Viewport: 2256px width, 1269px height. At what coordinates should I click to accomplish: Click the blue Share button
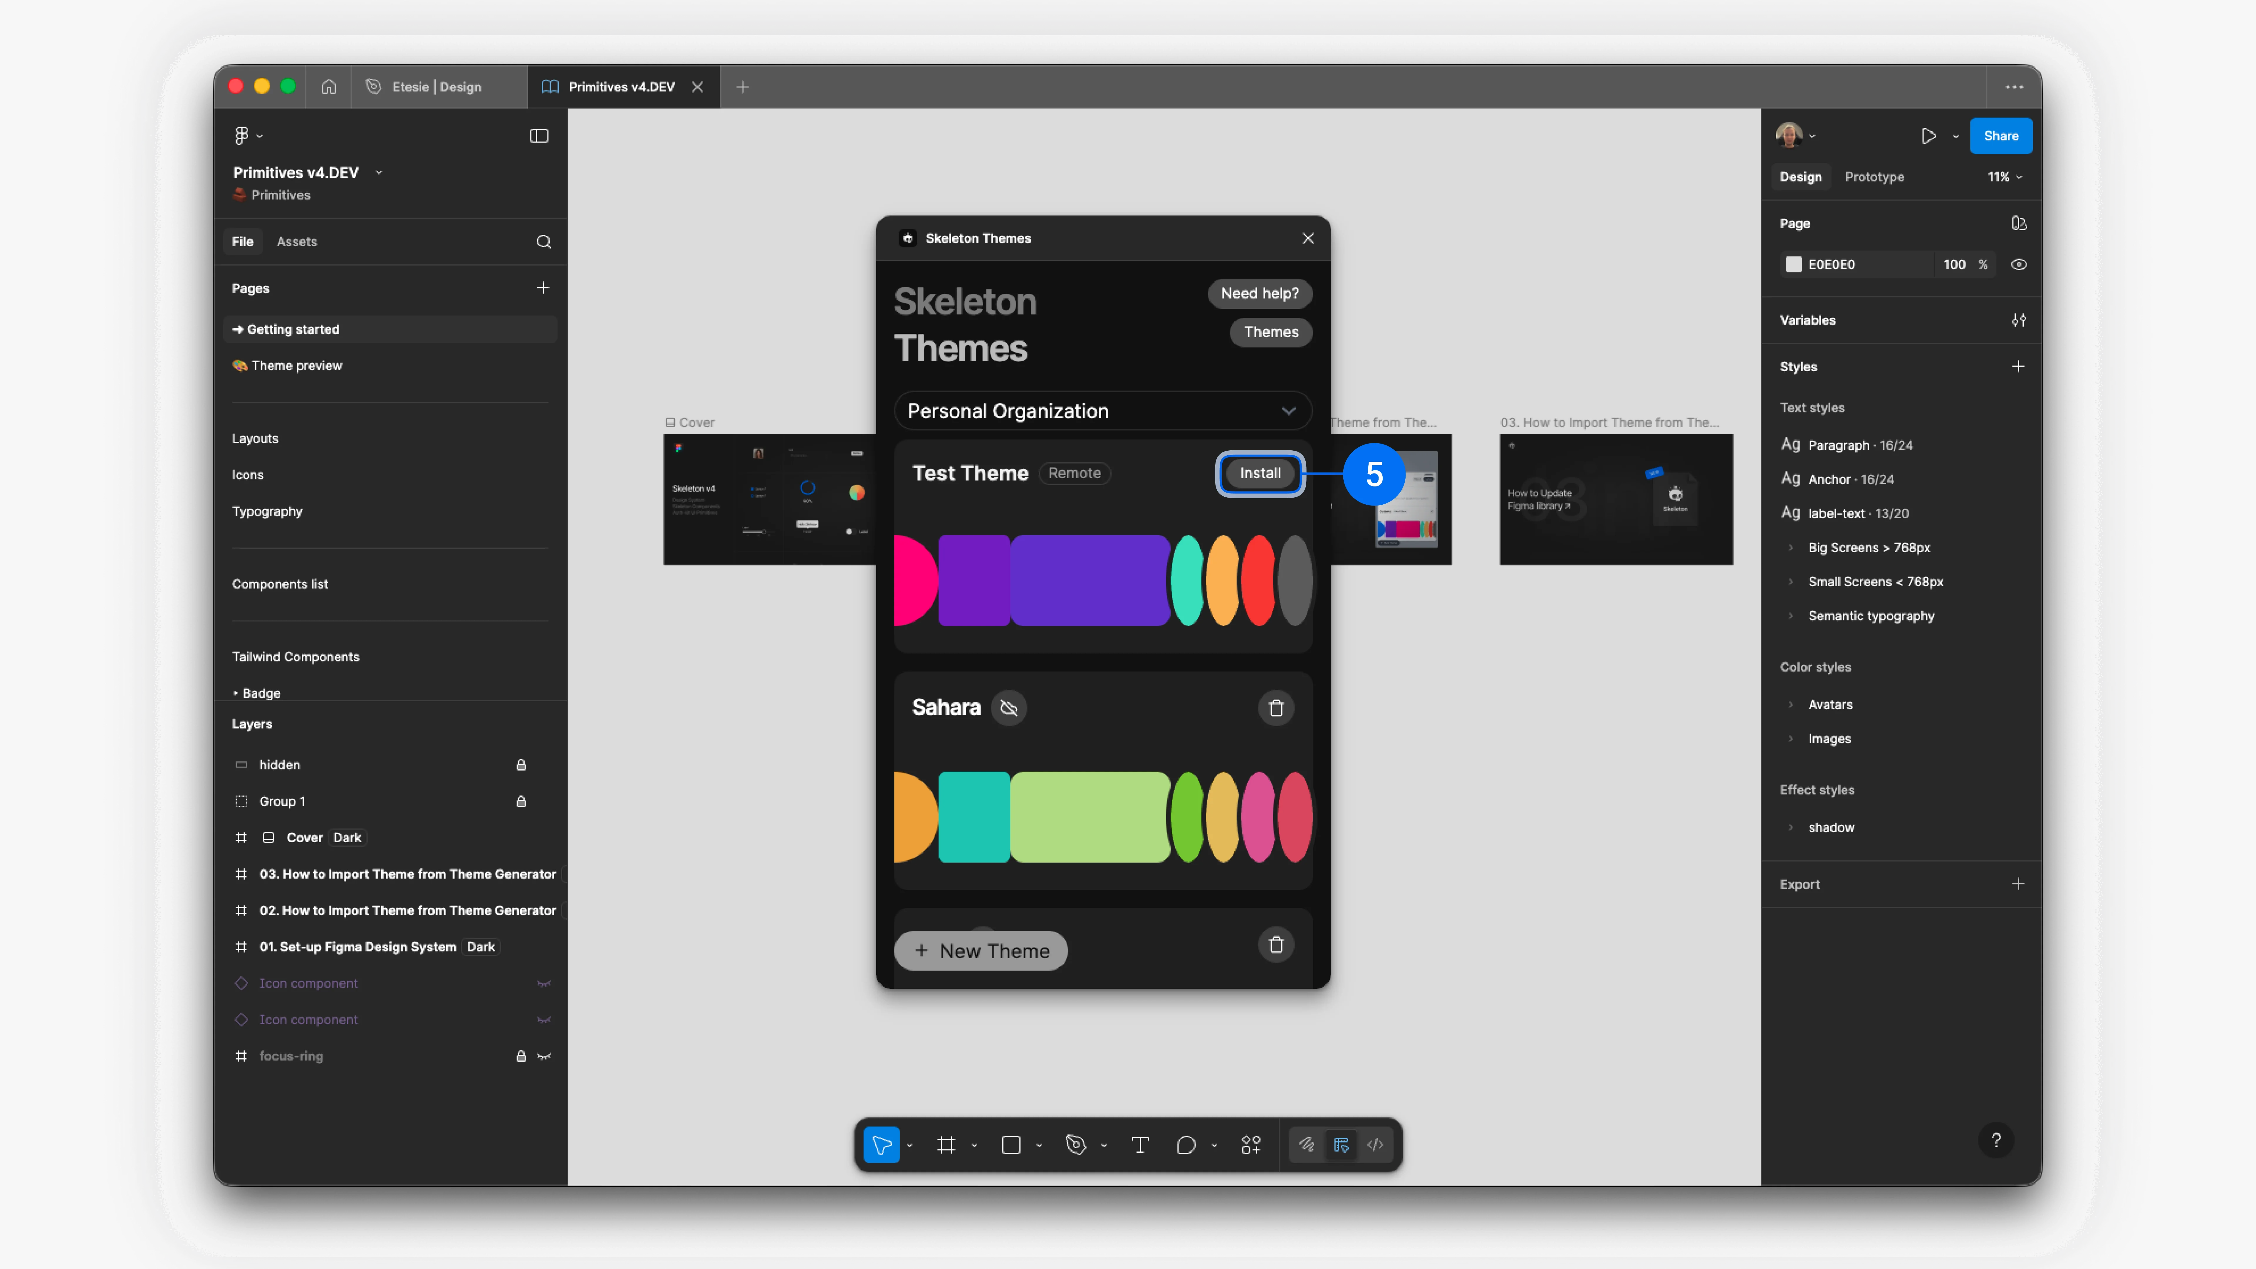(2001, 136)
